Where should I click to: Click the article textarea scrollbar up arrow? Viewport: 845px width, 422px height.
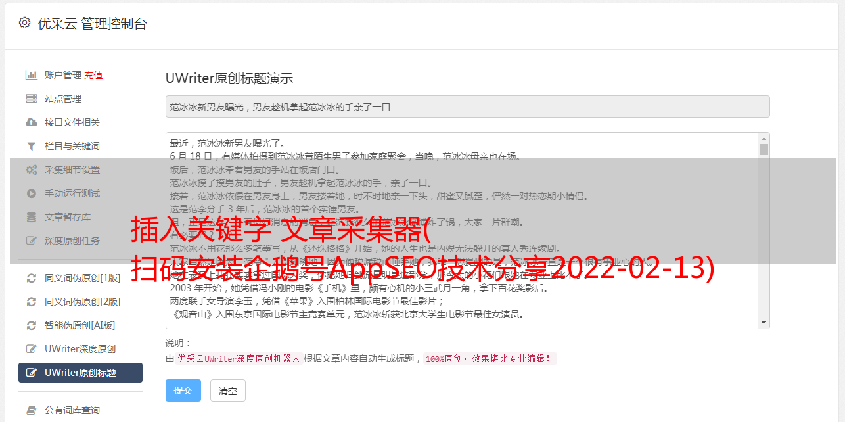pyautogui.click(x=764, y=139)
